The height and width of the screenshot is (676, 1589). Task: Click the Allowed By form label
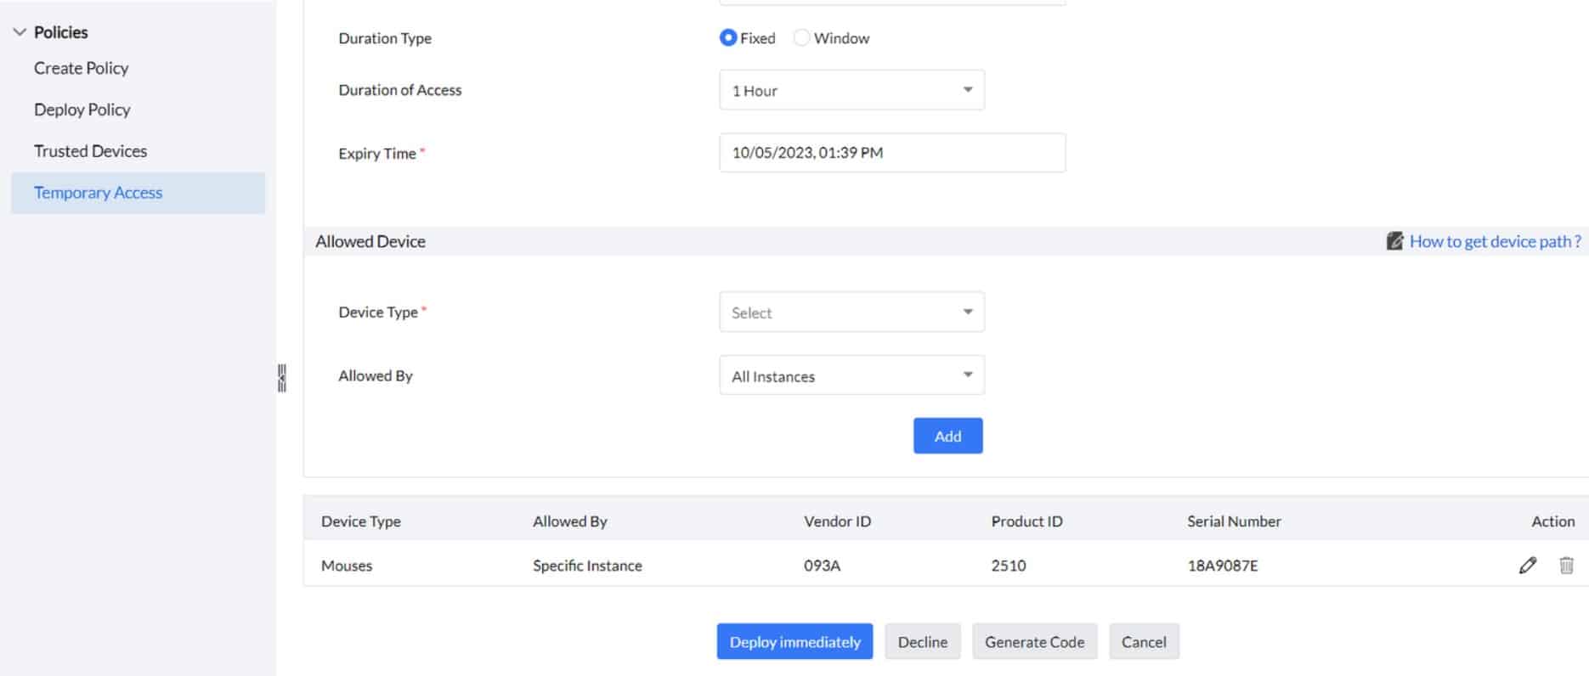pos(376,375)
